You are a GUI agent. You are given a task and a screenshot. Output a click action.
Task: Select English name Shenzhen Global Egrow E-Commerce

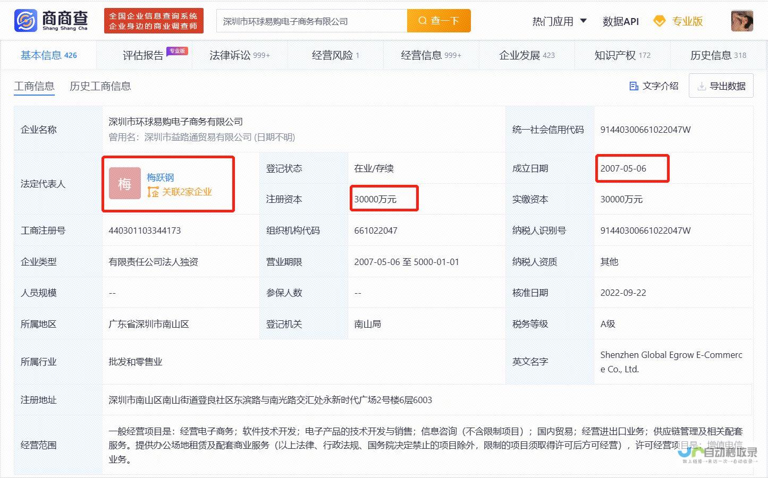[671, 362]
